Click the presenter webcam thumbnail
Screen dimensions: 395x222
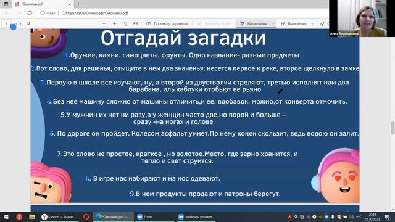point(362,18)
